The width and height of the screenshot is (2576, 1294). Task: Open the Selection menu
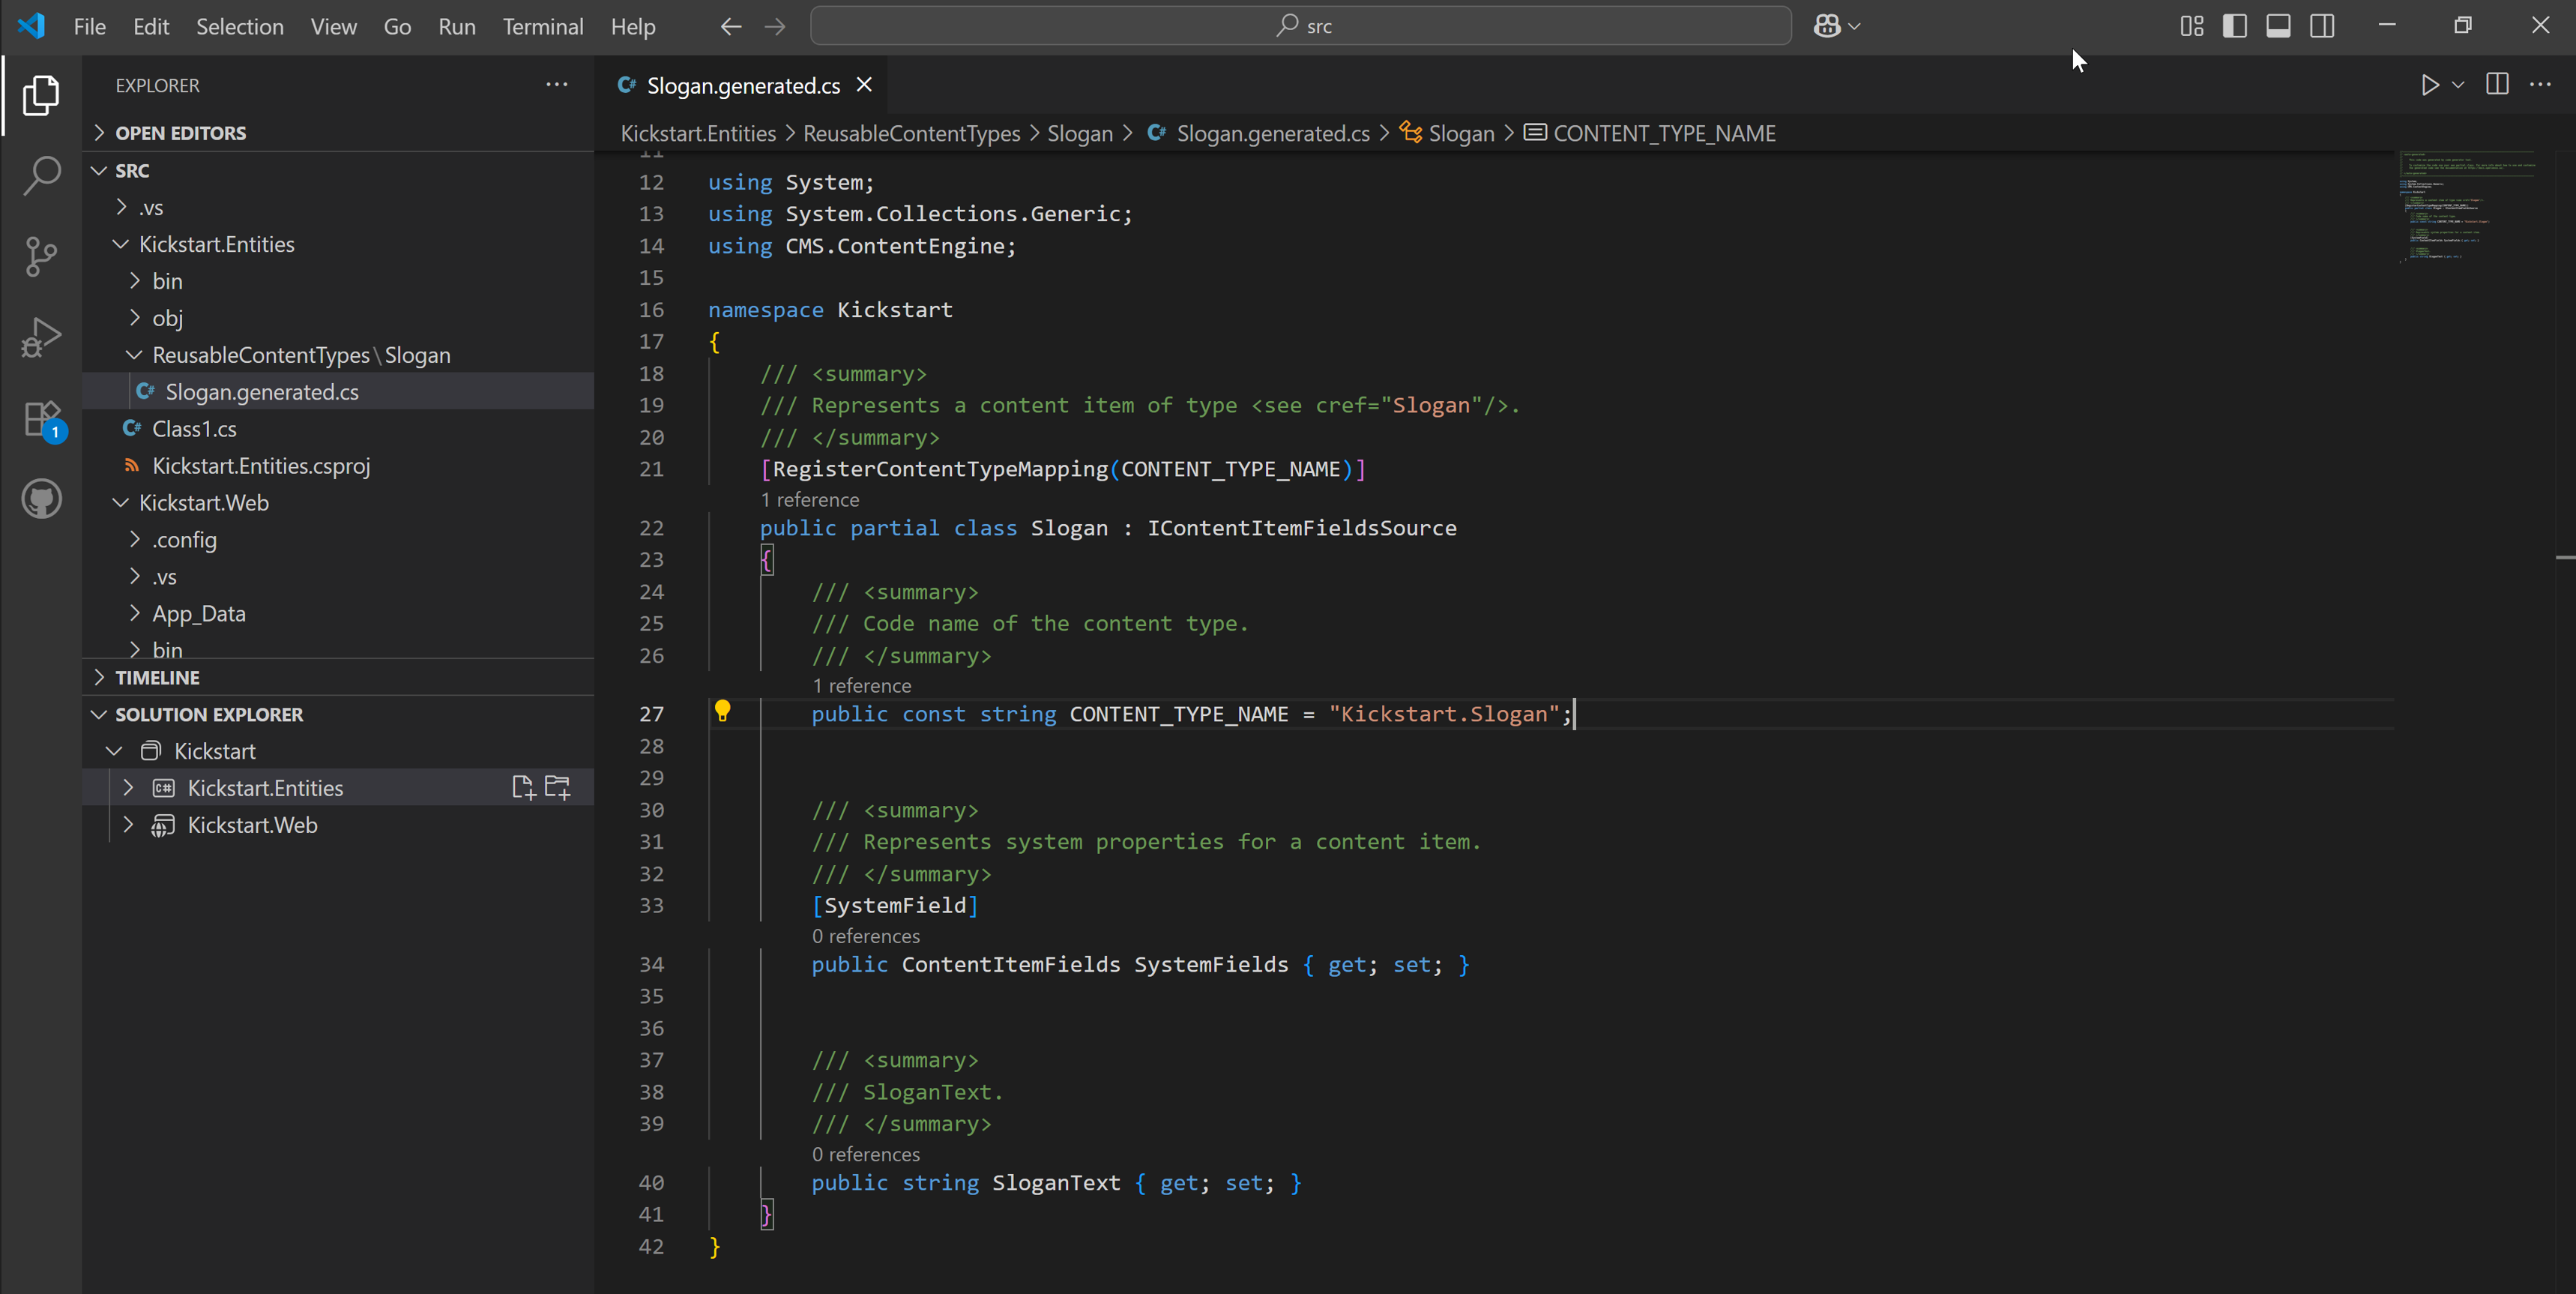240,27
